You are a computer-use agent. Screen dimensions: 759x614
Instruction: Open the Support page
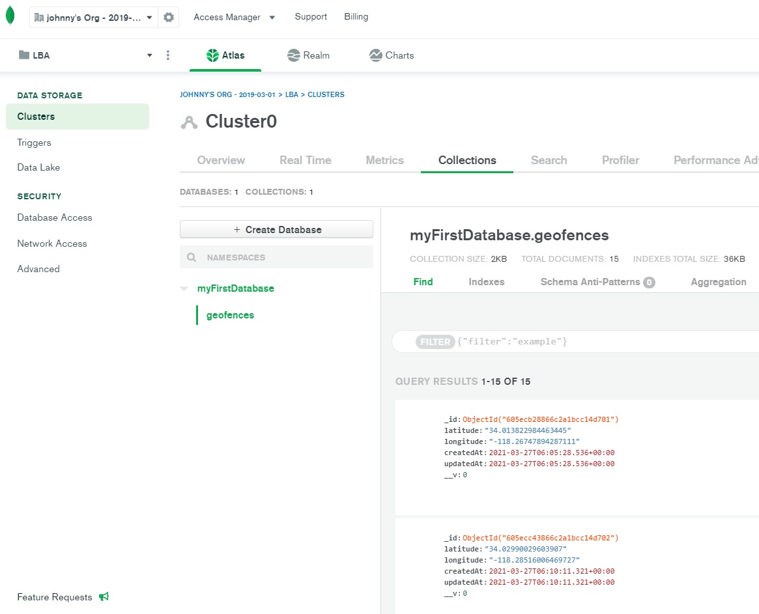coord(311,16)
